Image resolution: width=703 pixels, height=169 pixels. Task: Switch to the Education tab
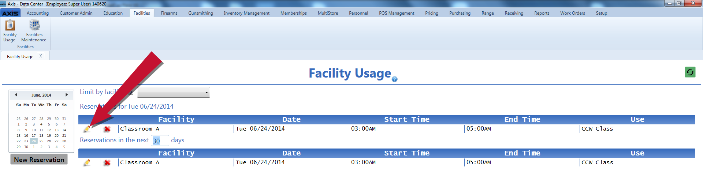(x=113, y=13)
